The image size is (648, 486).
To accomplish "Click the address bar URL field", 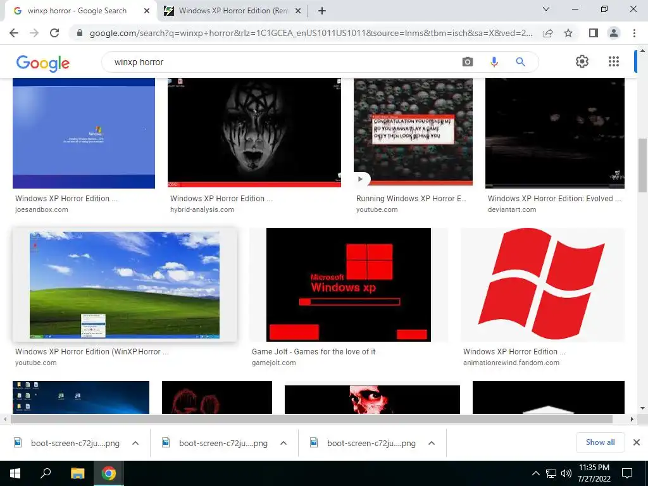I will [311, 33].
